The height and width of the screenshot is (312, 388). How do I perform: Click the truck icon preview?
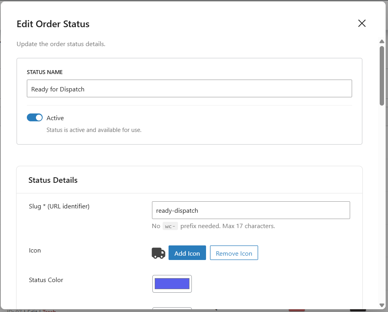tap(158, 253)
